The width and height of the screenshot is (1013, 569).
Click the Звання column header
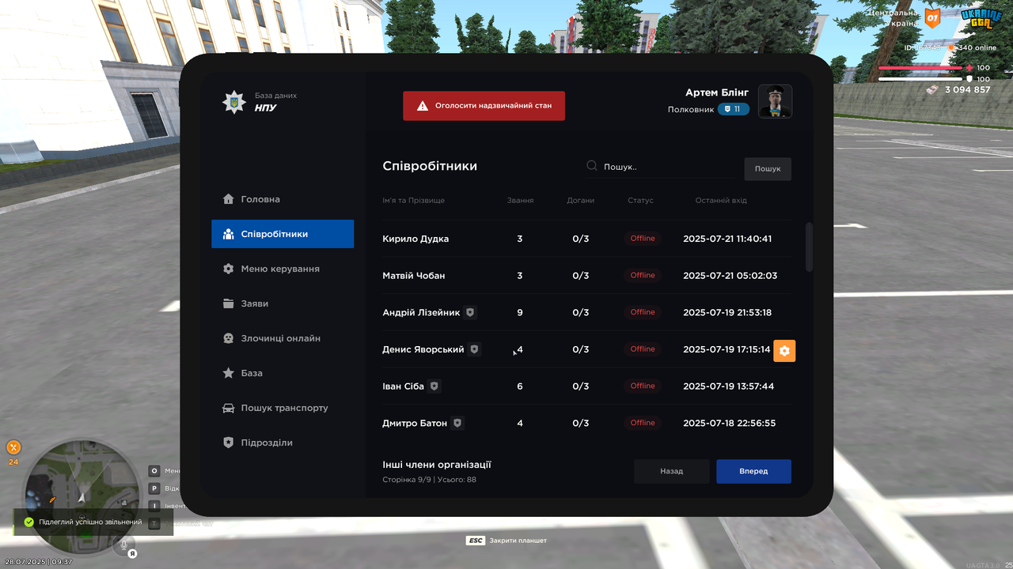click(x=520, y=201)
